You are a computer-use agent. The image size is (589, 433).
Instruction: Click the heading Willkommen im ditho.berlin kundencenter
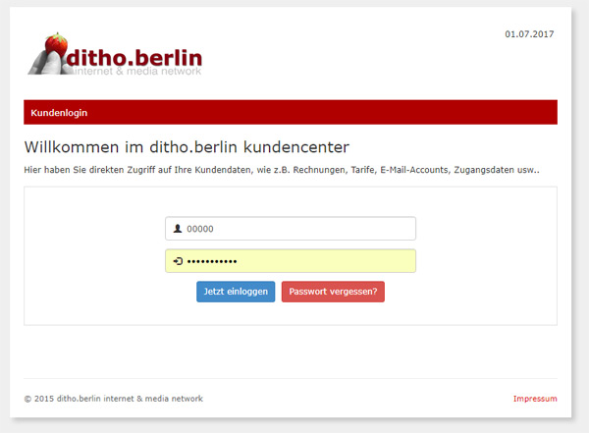click(x=187, y=147)
